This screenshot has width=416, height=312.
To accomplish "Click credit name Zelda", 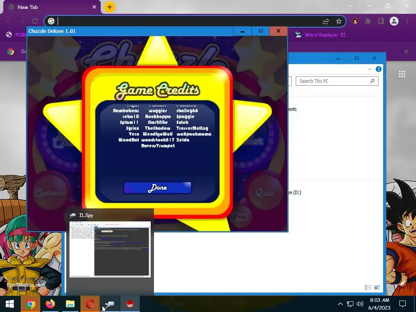I will (x=183, y=140).
